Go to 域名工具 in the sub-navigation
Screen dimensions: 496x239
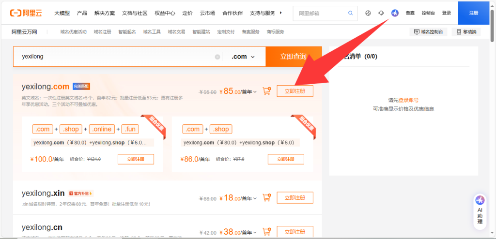point(152,32)
